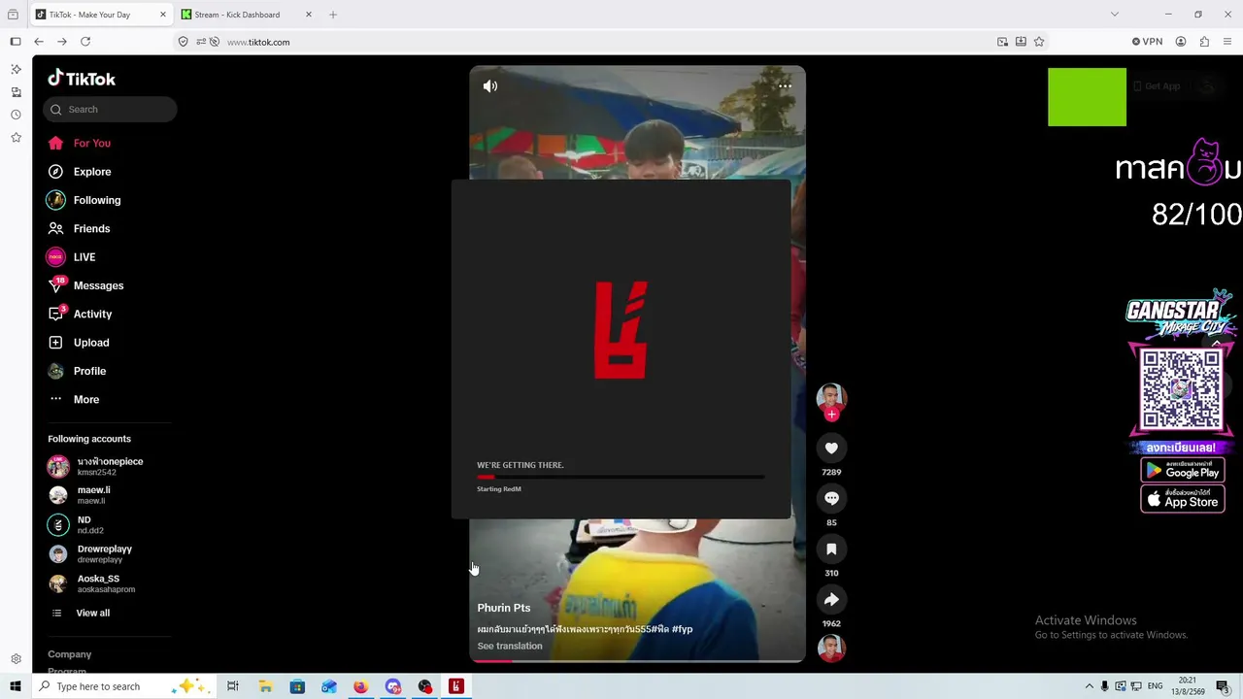Open the browser extensions menu
1243x699 pixels.
coord(1204,42)
